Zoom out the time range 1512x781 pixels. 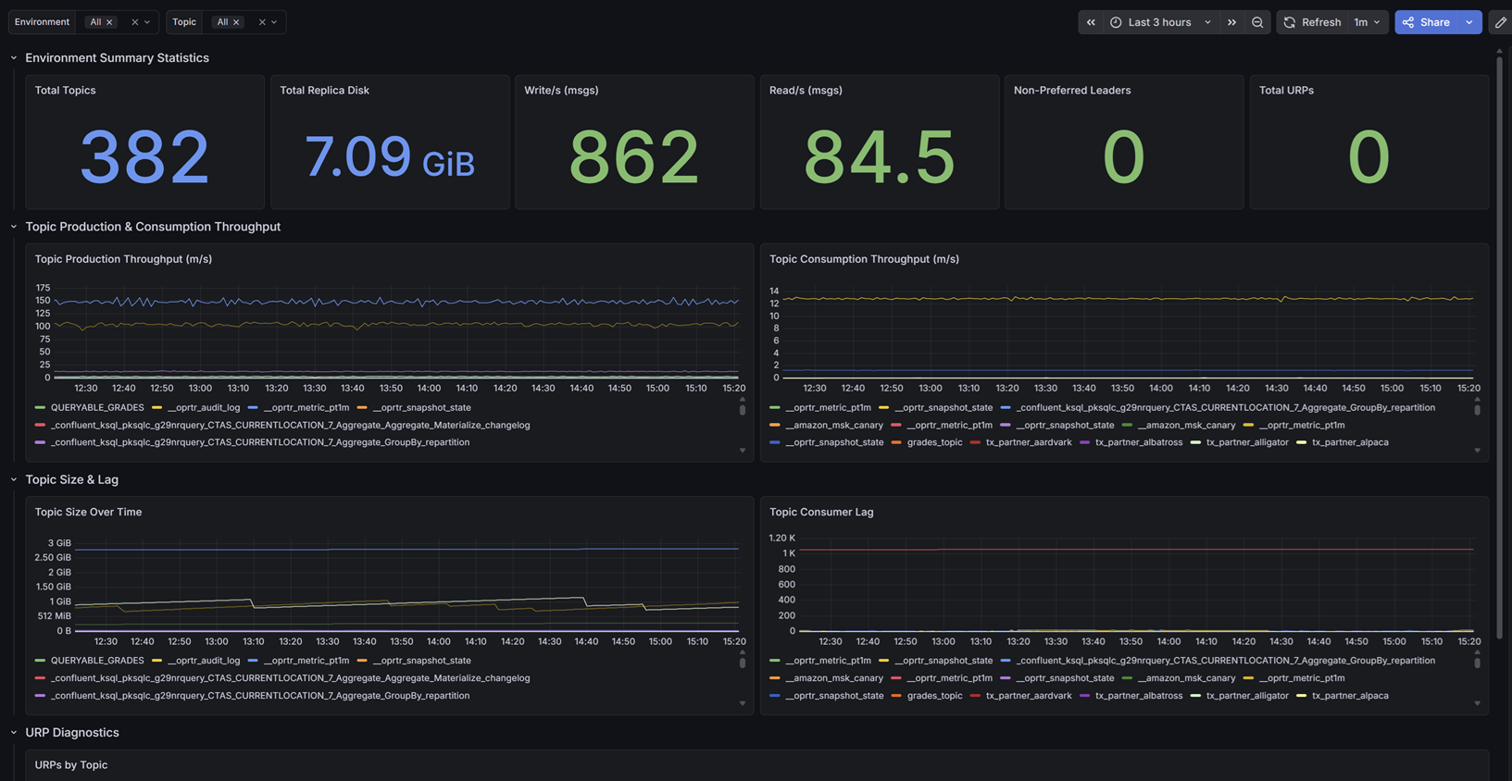tap(1257, 22)
